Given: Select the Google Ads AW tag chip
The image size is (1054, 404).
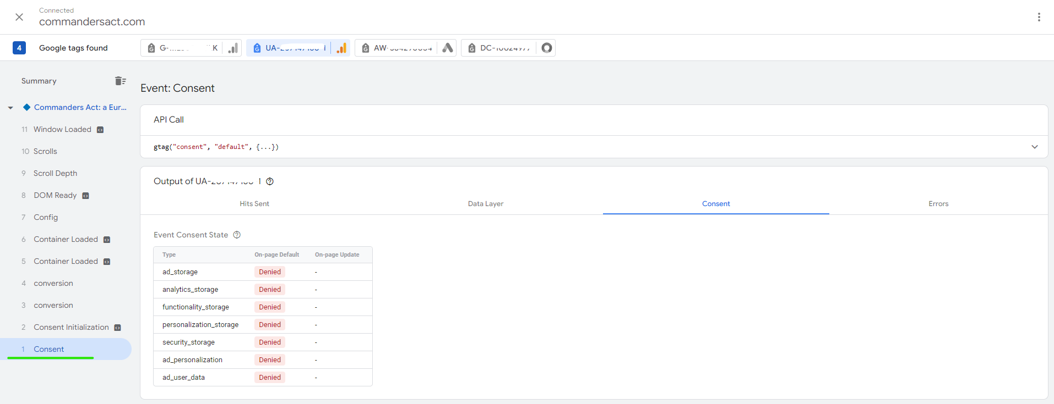Looking at the screenshot, I should [396, 48].
